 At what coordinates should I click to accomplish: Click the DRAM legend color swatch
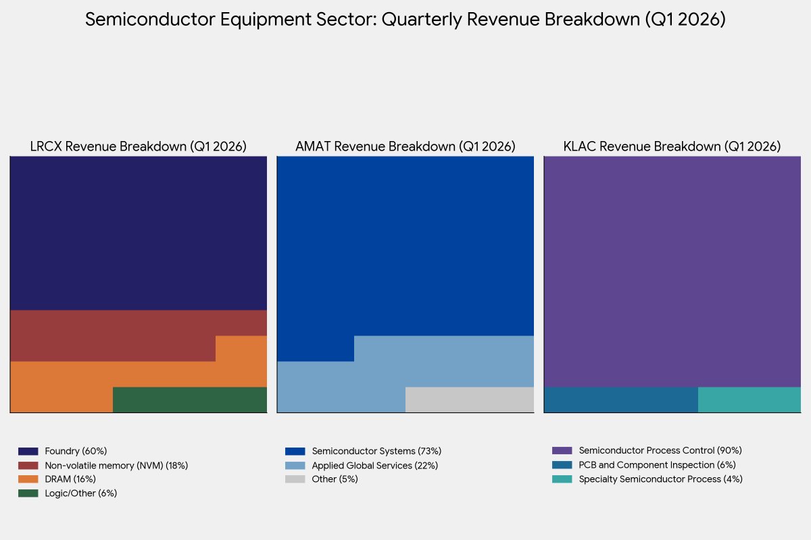28,479
